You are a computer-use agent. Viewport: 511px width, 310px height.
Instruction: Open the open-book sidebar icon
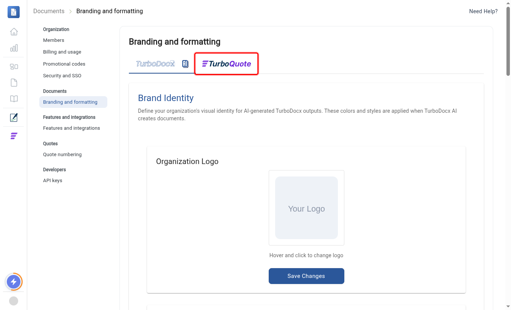14,99
